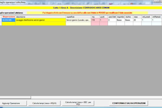This screenshot has height=108, width=162.
Task: Select the mq cell with value 110
Action: coord(95,20)
